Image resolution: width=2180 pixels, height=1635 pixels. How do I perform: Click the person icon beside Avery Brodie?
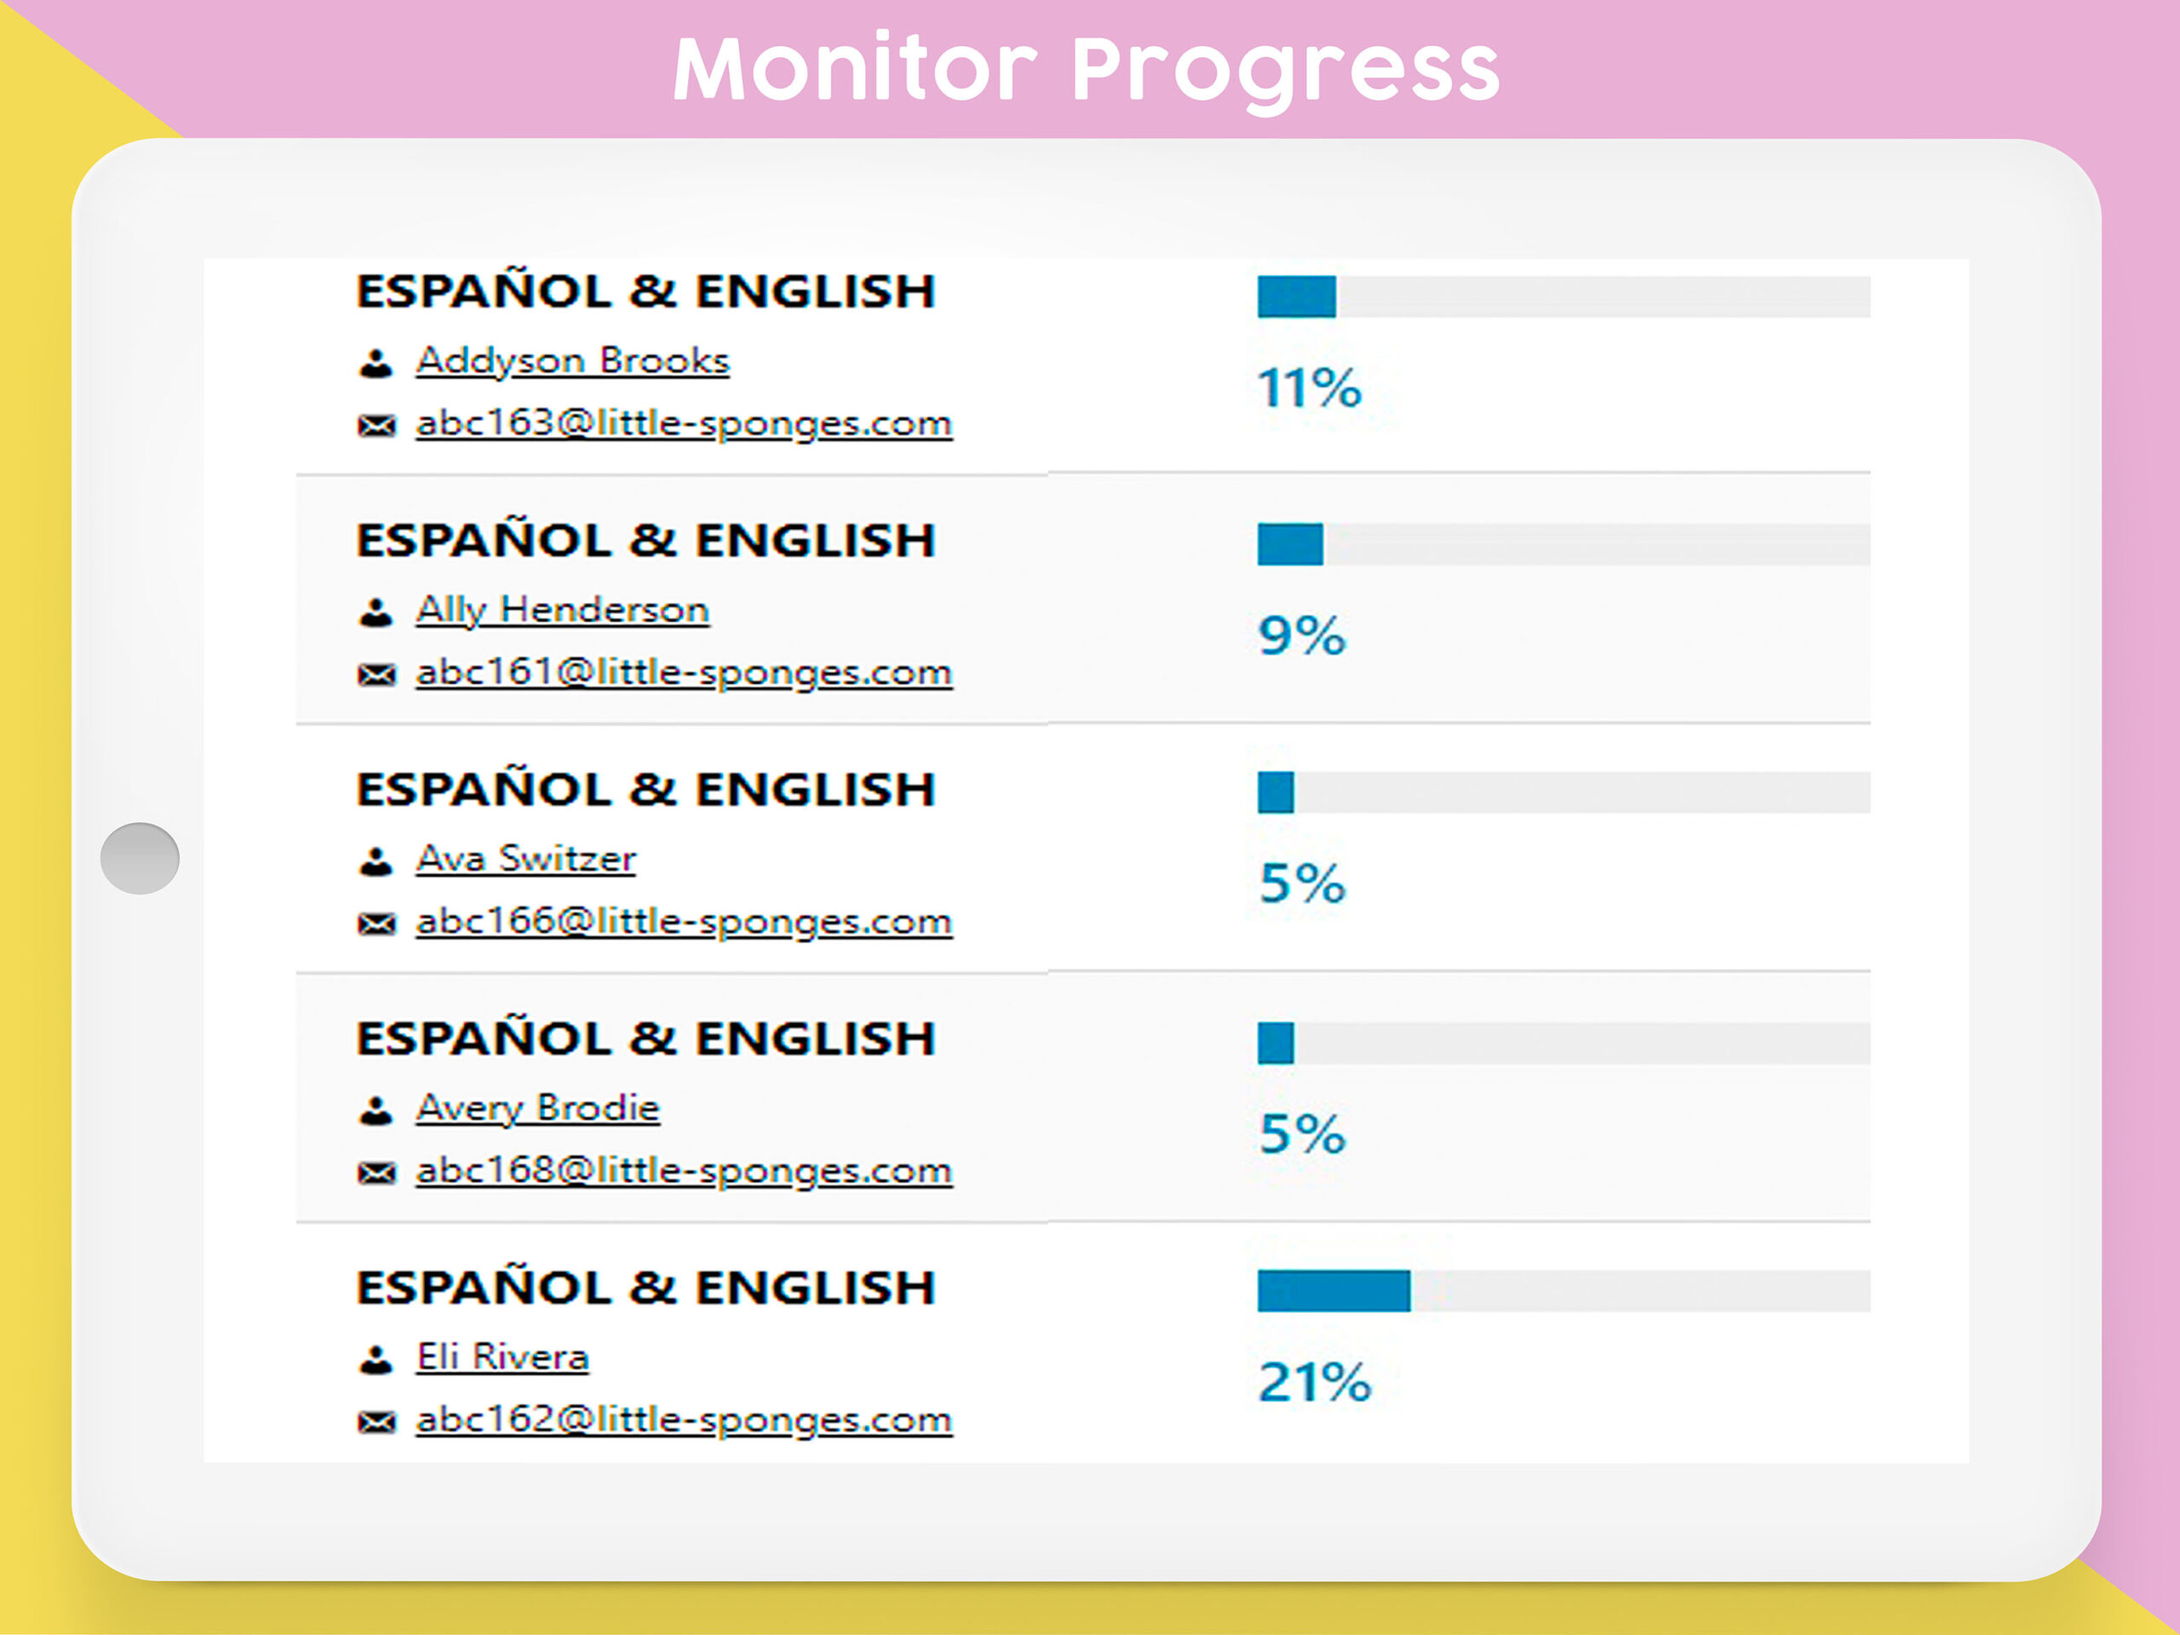pos(376,1111)
